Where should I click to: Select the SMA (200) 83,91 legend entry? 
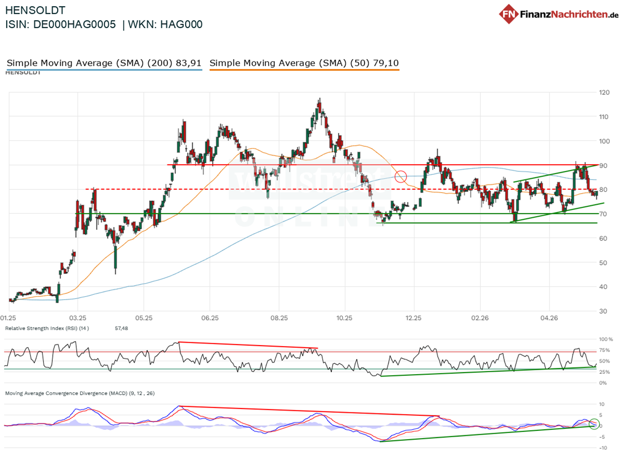tap(104, 63)
